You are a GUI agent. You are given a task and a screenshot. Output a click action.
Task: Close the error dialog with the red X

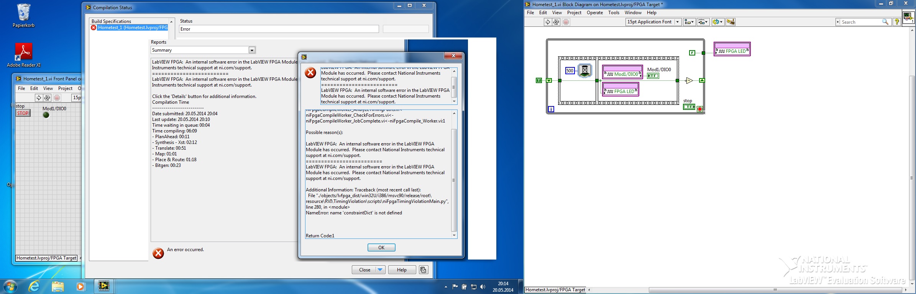[453, 56]
